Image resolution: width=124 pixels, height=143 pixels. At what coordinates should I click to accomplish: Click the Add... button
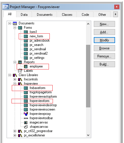click(104, 32)
